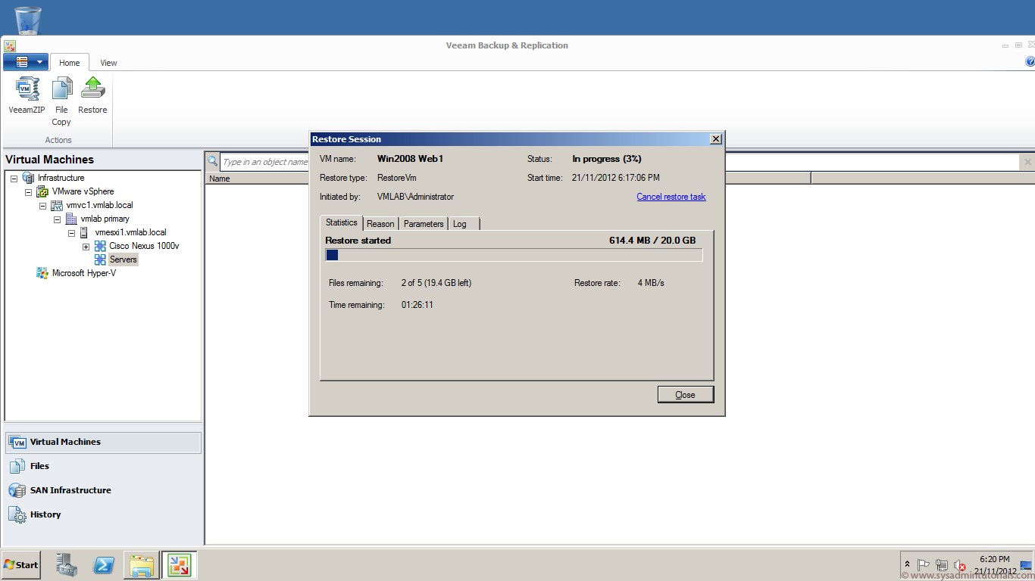Click the 4 MB/s restore rate value
The height and width of the screenshot is (581, 1035).
point(651,283)
